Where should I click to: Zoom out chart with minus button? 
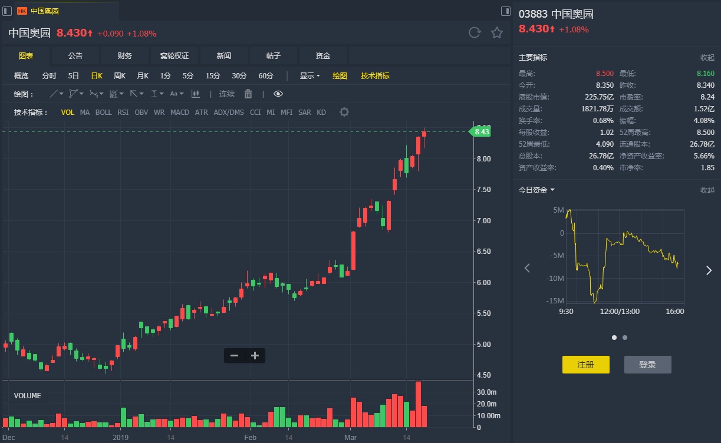tap(234, 355)
